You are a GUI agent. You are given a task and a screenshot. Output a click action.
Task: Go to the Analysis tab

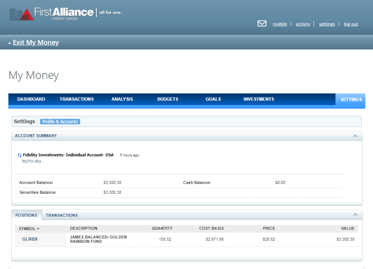[122, 99]
